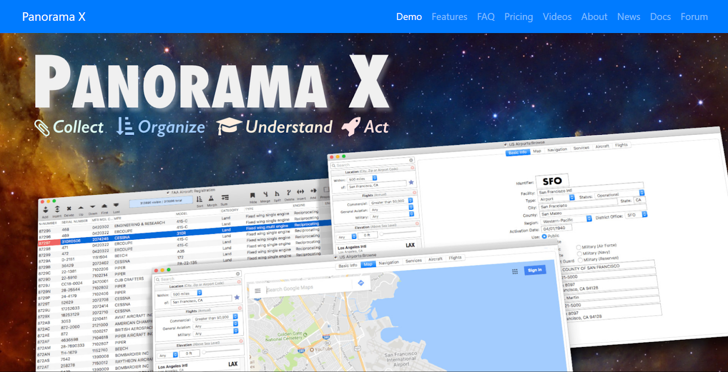Open the Features page from the top navigation
The image size is (728, 372).
[450, 17]
